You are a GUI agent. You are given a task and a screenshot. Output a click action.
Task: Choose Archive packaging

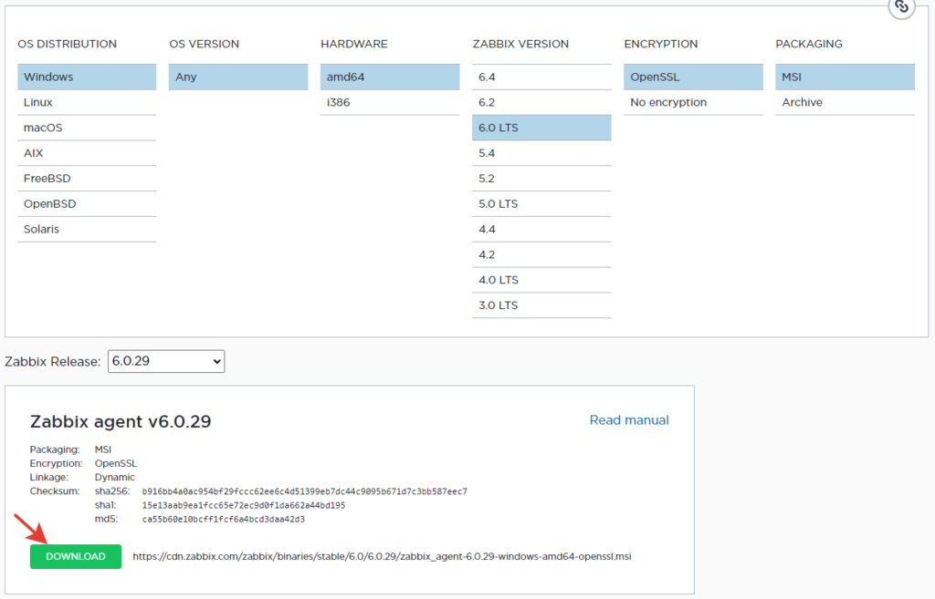845,102
